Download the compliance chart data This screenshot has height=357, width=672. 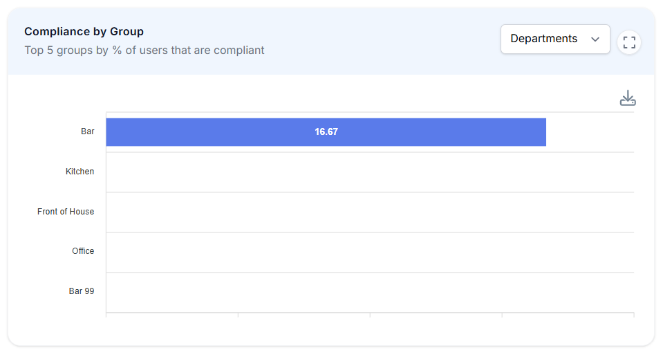(628, 98)
